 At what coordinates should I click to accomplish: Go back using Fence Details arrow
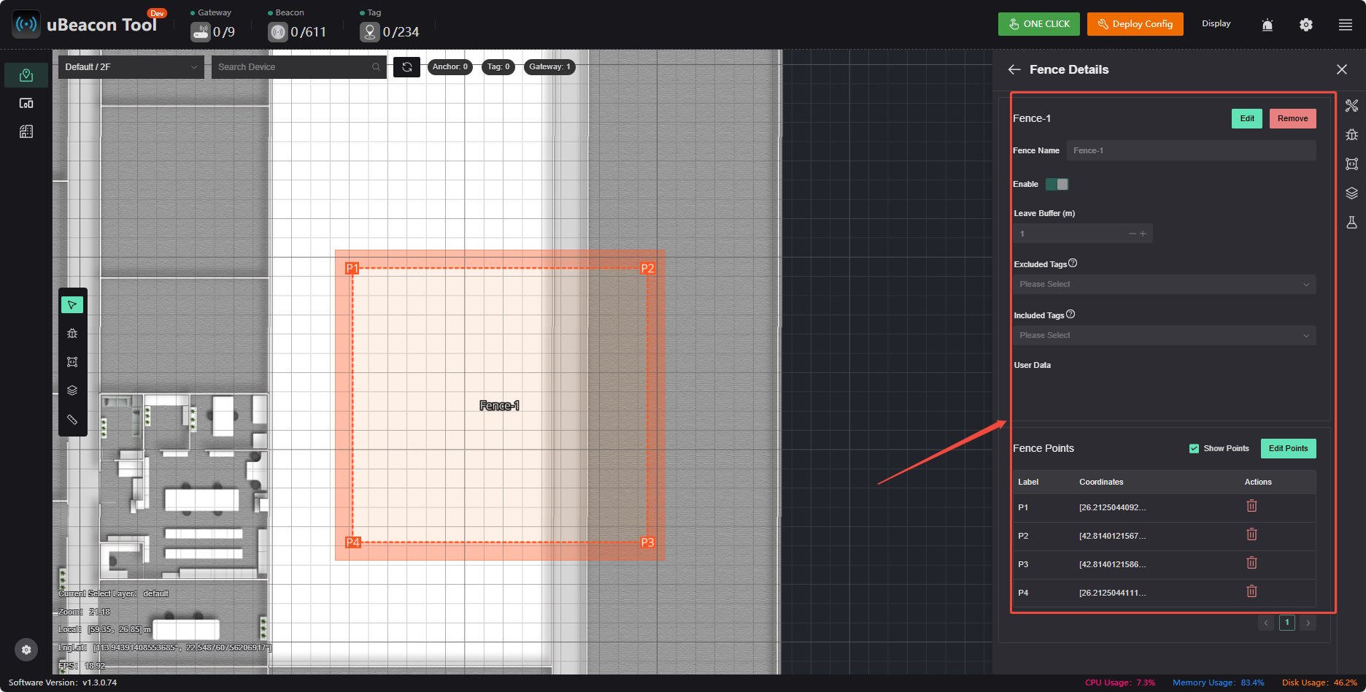[x=1014, y=69]
